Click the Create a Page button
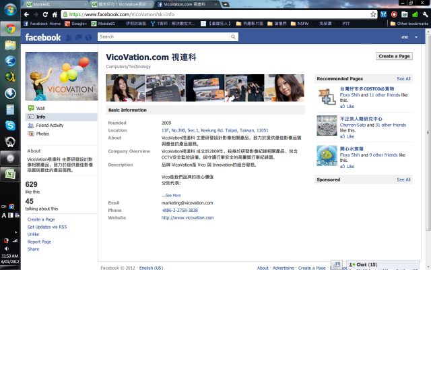 pos(394,56)
